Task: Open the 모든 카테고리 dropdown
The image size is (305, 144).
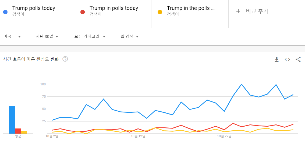Action: (90, 37)
